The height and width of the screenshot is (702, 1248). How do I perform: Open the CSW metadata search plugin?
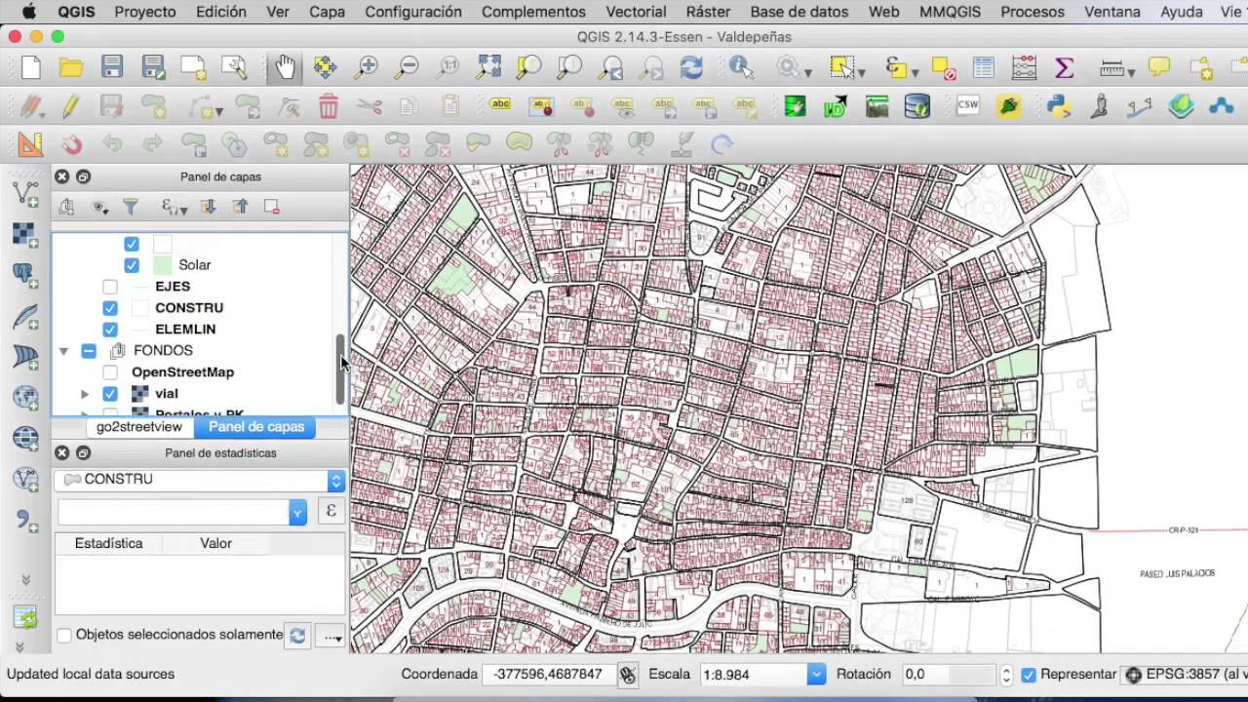(x=967, y=106)
